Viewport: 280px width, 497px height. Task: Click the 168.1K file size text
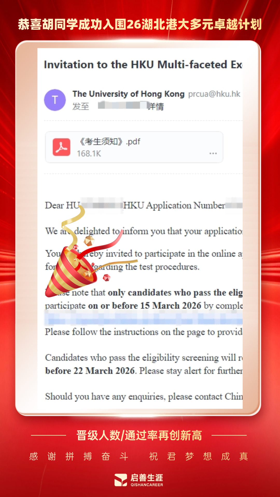pyautogui.click(x=89, y=154)
